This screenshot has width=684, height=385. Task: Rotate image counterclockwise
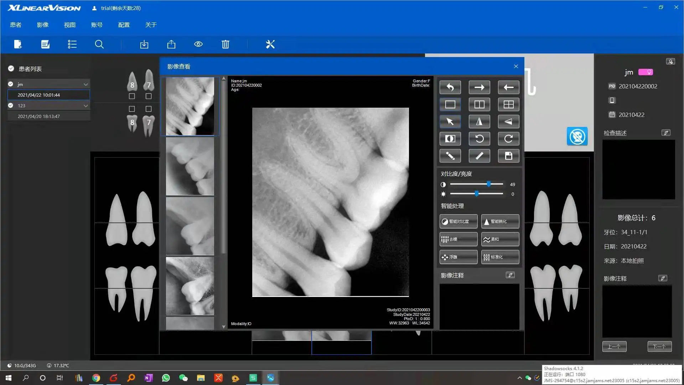(x=479, y=139)
